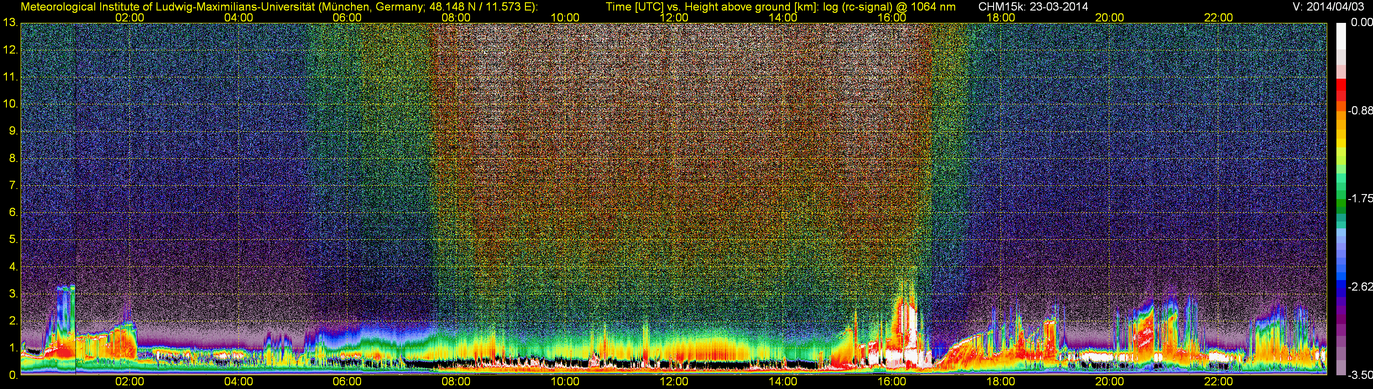Viewport: 1373px width, 389px height.
Task: Click the -2.62 value on the color scale
Action: pyautogui.click(x=1360, y=286)
